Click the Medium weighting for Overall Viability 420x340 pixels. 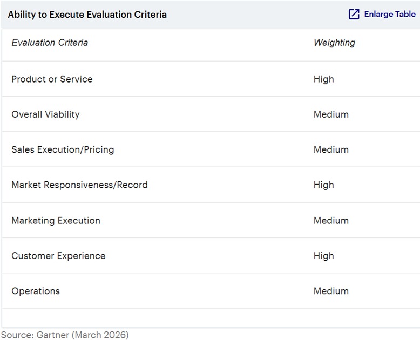(x=331, y=114)
